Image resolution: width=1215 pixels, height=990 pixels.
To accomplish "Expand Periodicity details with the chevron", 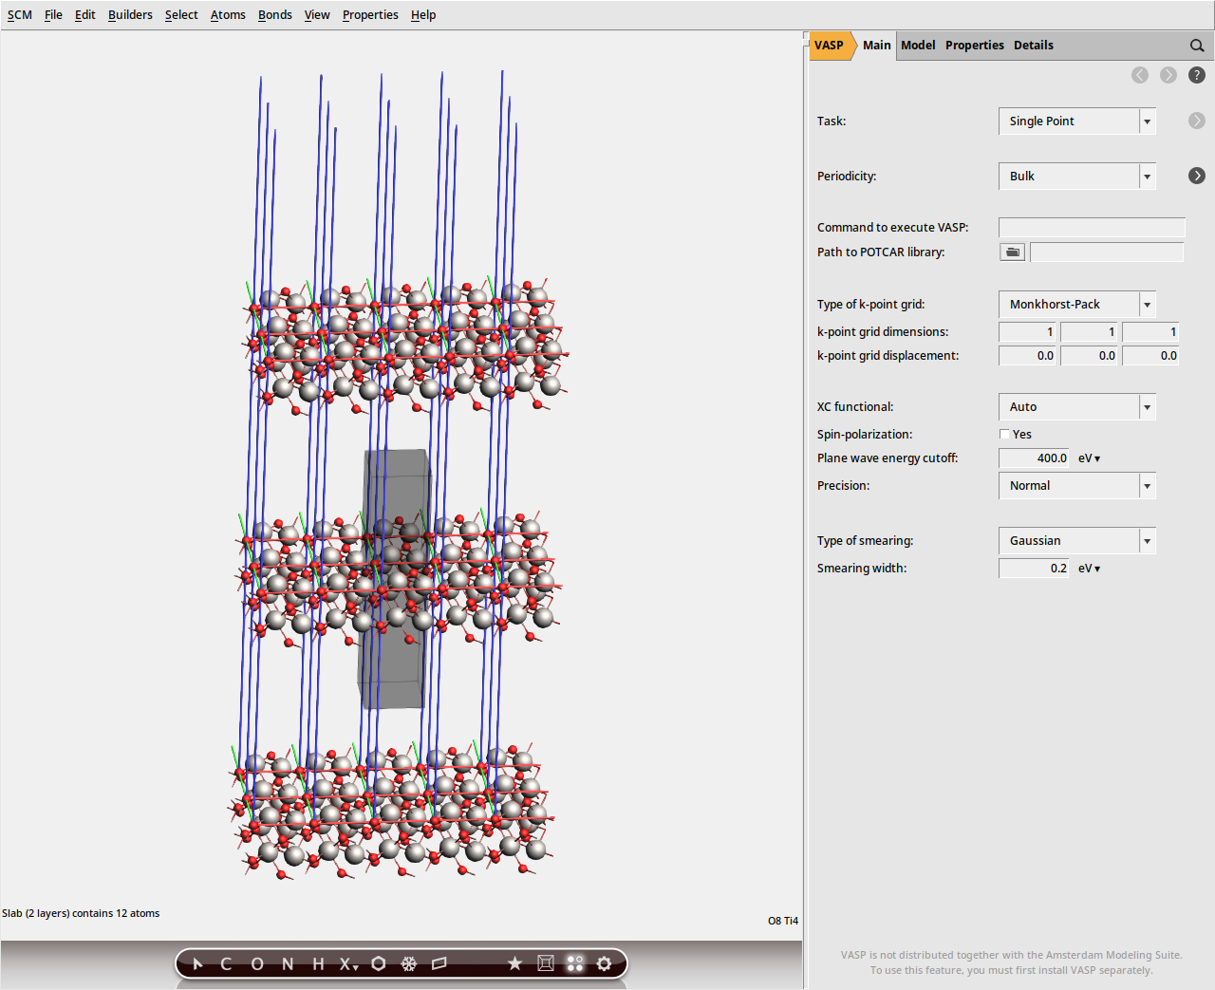I will coord(1197,176).
